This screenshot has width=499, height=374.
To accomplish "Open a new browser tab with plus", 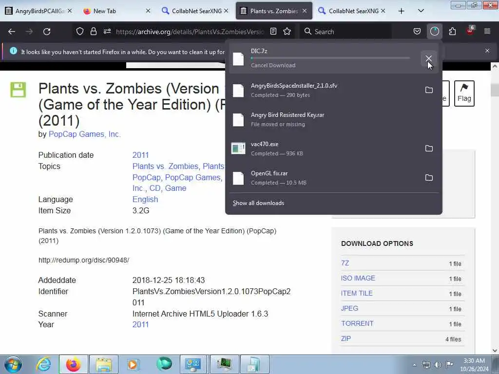I will (x=402, y=11).
